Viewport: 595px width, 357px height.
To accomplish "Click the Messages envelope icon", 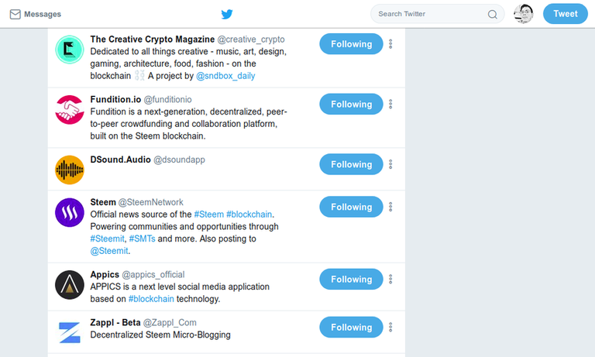I will [x=15, y=15].
